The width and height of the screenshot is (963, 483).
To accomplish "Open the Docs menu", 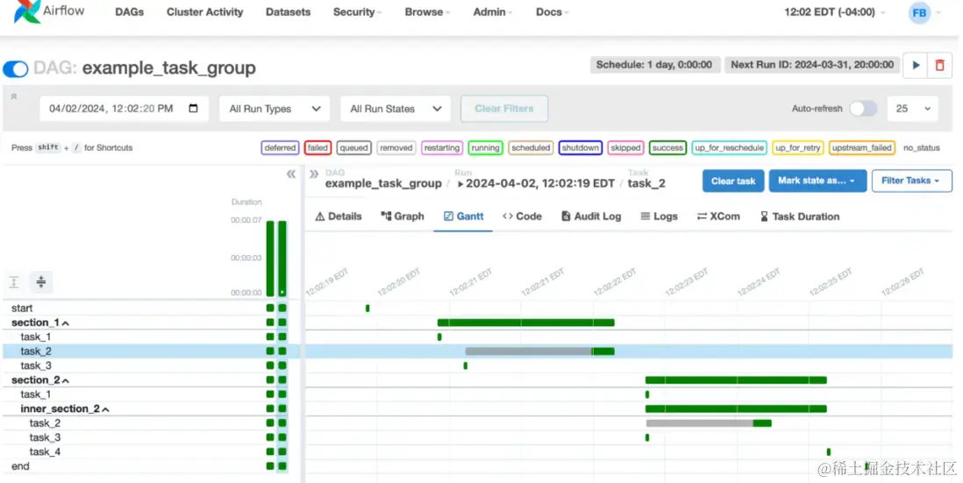I will 552,12.
